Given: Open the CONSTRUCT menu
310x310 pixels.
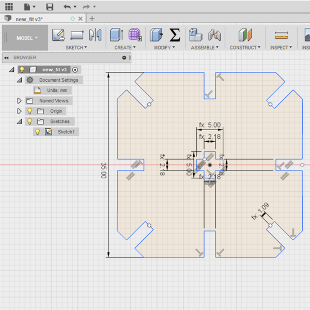Looking at the screenshot, I should point(245,48).
